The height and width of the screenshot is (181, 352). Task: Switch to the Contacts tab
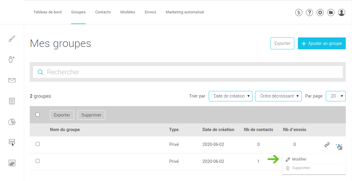[x=103, y=12]
